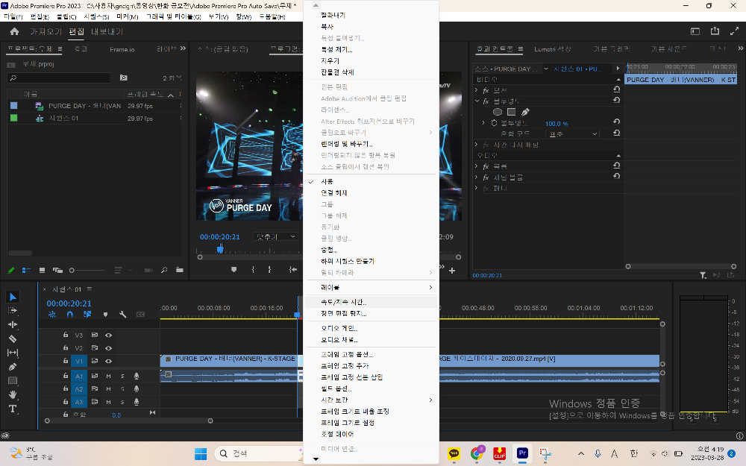Viewport: 746px width, 466px height.
Task: Select the Ripple Edit tool
Action: (13, 325)
